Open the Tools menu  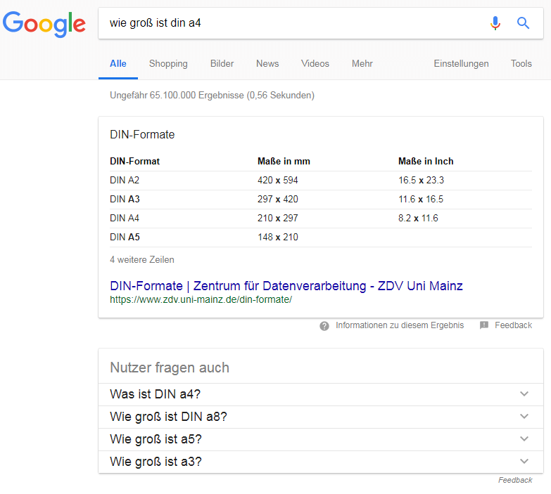(x=521, y=63)
